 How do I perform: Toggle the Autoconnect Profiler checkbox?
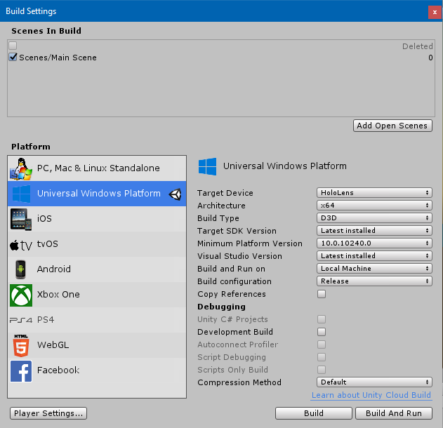pos(322,345)
